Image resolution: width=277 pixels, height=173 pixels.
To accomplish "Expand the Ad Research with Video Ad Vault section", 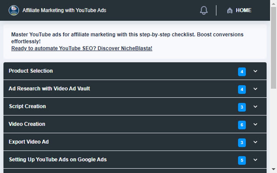I will (255, 89).
